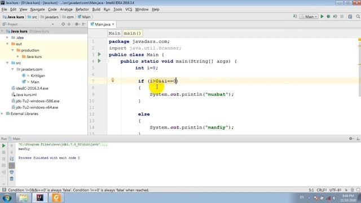Click run gutter arrow beside main method

[99, 61]
